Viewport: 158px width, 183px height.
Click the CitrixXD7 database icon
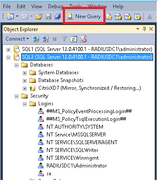click(32, 88)
